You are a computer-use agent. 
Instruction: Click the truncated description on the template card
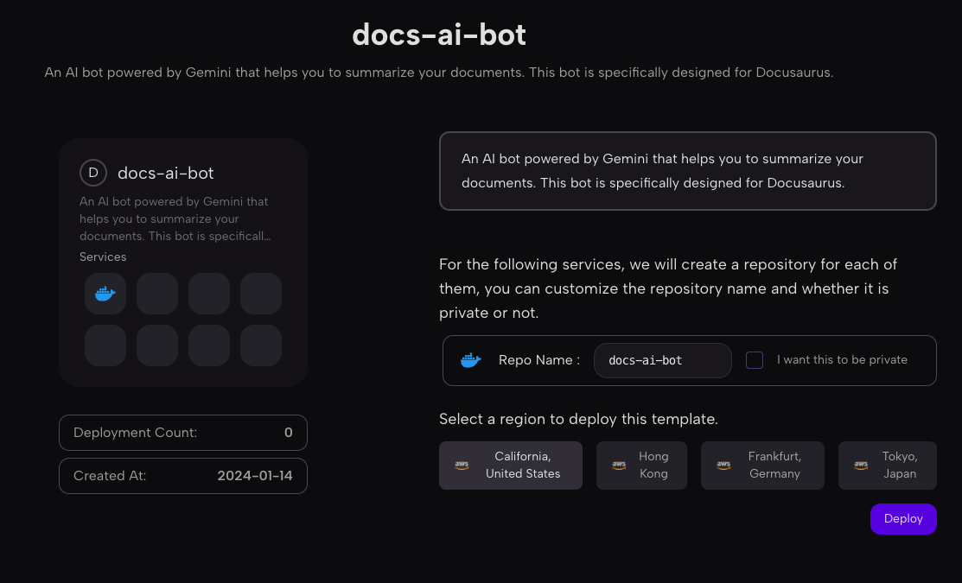(175, 219)
